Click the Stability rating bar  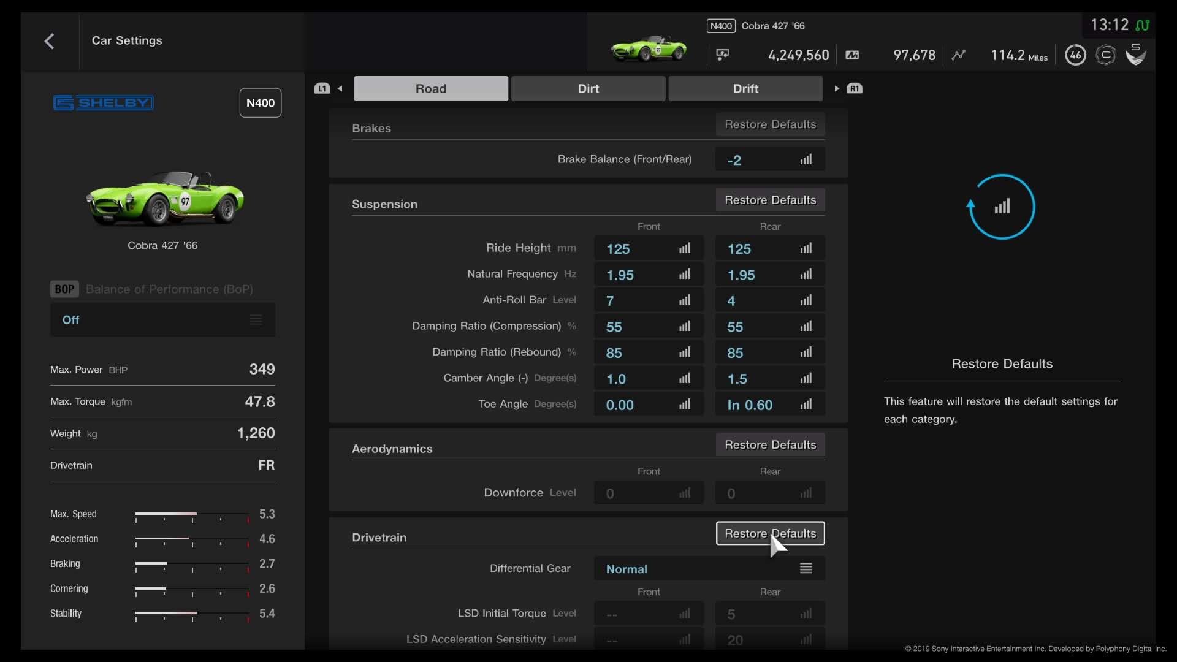(x=192, y=615)
